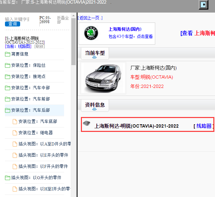Viewport: 215px width, 197px height.
Task: Expand 安装位置:汽车前部 tree node
Action: [x=30, y=99]
